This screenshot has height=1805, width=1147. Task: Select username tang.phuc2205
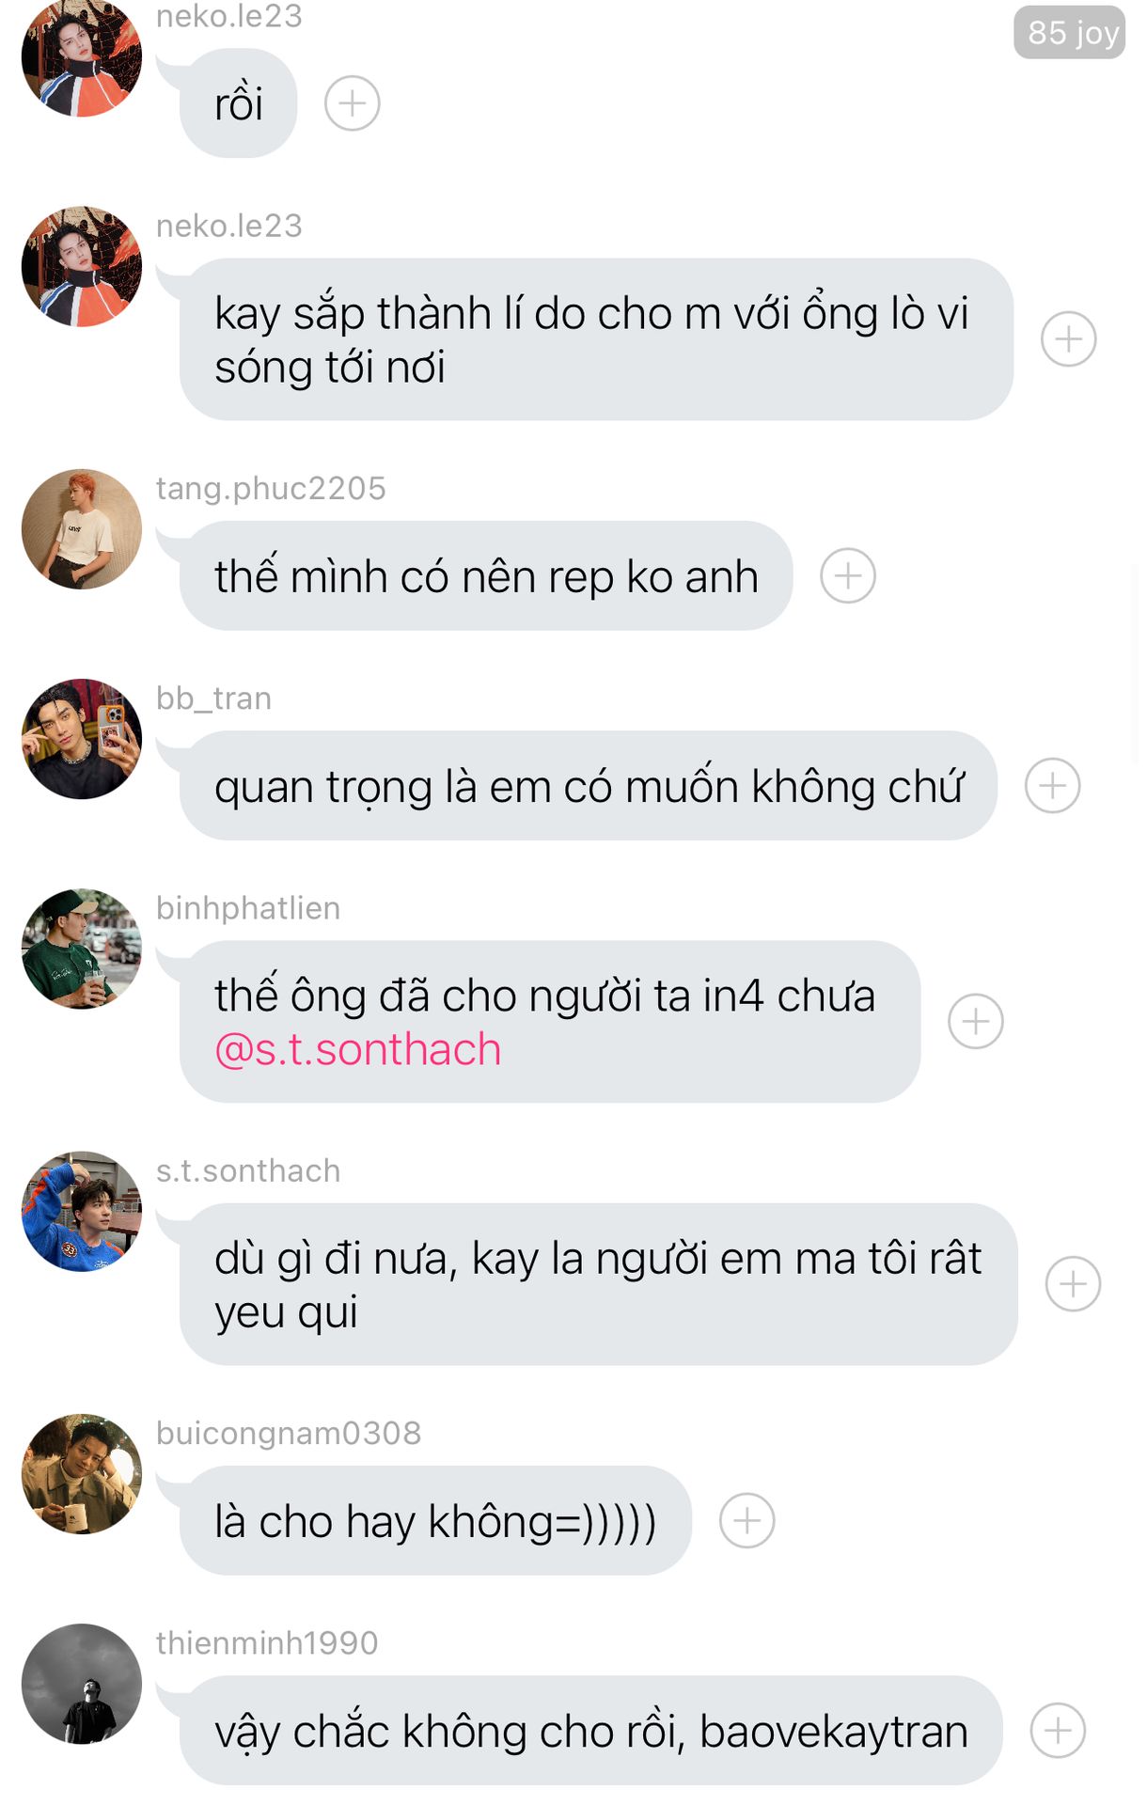[x=271, y=488]
